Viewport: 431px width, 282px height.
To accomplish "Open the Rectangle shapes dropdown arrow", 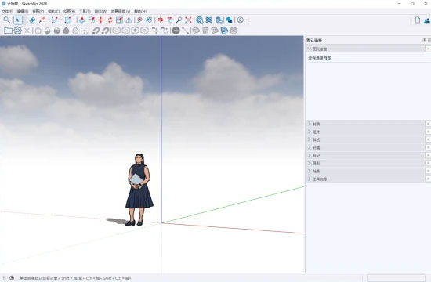I will [74, 20].
